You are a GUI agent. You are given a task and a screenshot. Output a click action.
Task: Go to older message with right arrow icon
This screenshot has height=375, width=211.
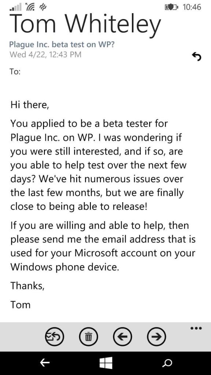click(x=156, y=337)
